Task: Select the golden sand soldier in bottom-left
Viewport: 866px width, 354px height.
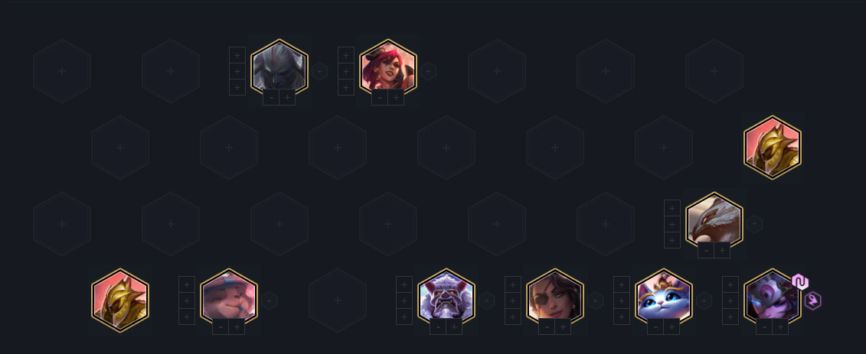Action: click(120, 300)
